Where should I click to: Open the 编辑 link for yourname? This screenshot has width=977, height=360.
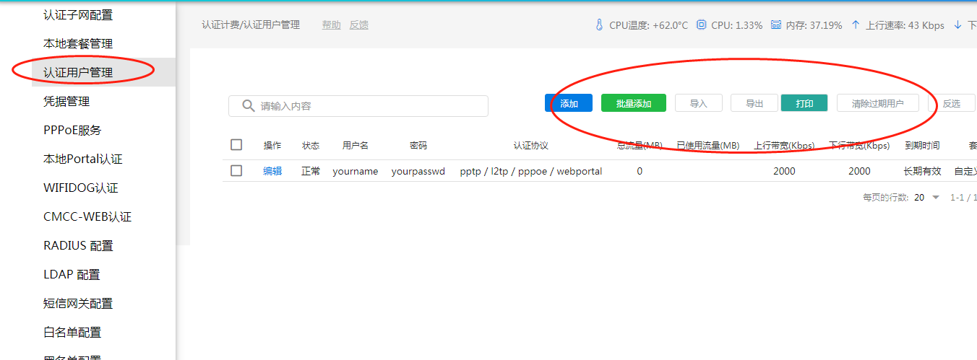click(x=272, y=171)
